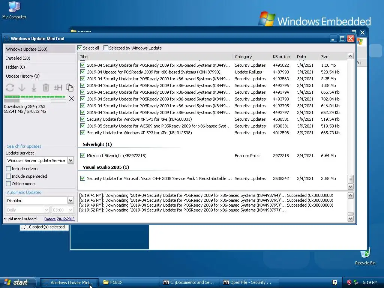This screenshot has width=384, height=288.
Task: Click the KB4493797 downloading log entry
Action: pos(182,210)
